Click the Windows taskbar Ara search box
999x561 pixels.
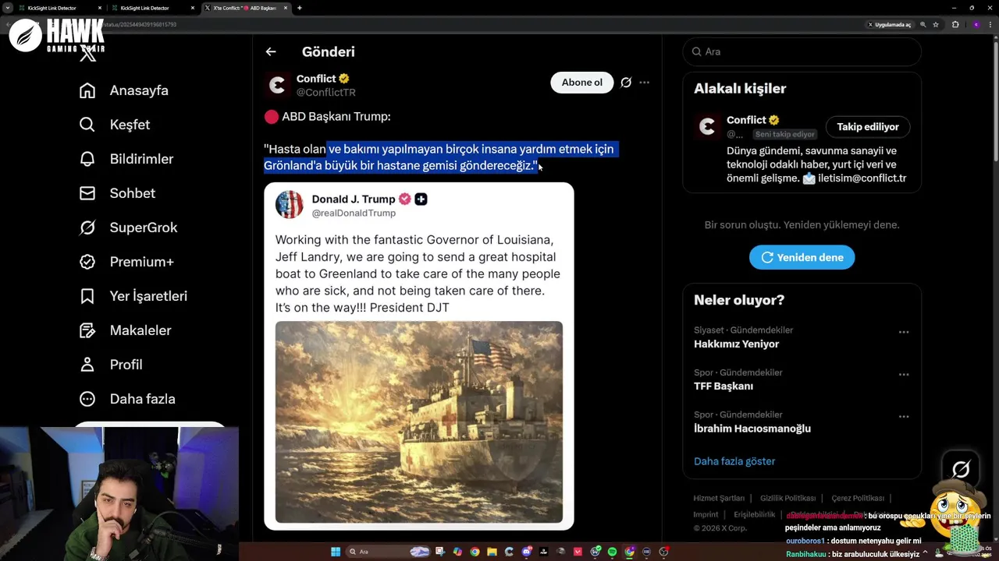tap(388, 552)
